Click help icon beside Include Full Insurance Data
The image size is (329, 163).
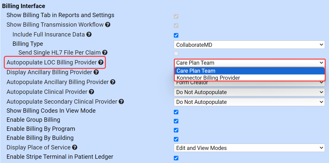[x=89, y=34]
